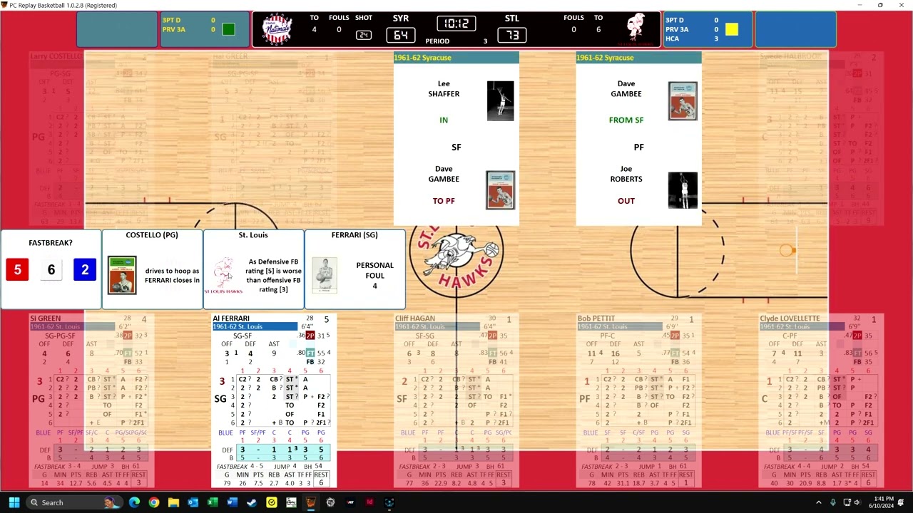The height and width of the screenshot is (513, 913).
Task: Click the right 1961-62 Syracuse panel header
Action: tap(639, 58)
